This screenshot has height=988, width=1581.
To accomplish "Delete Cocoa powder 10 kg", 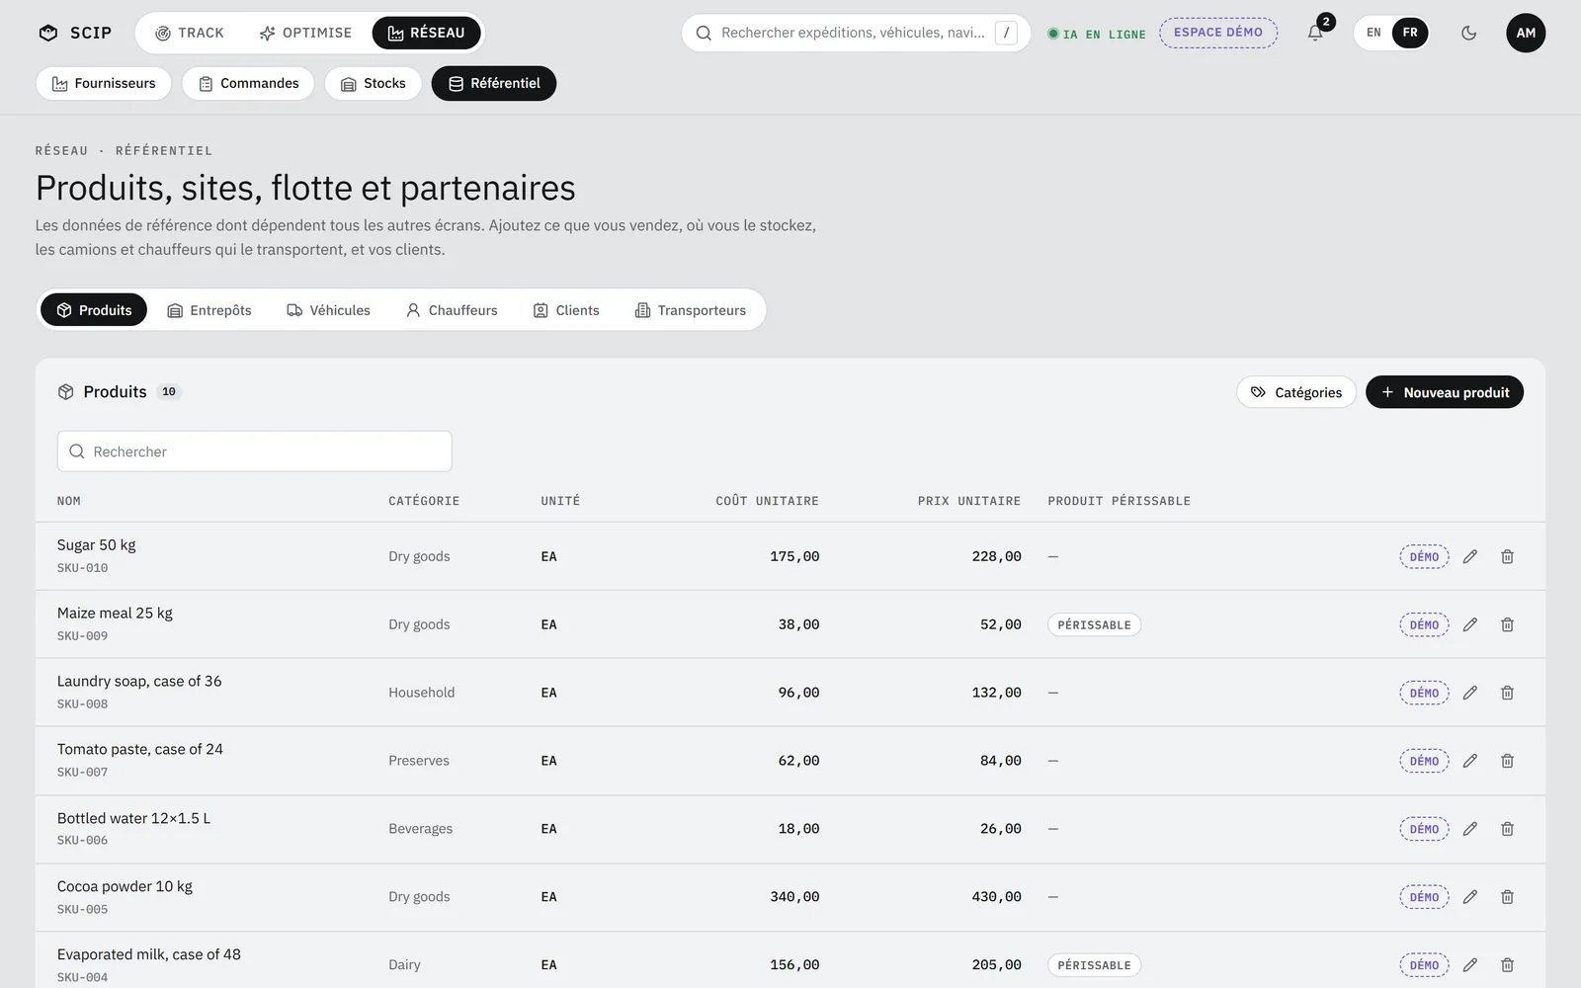I will pyautogui.click(x=1507, y=897).
